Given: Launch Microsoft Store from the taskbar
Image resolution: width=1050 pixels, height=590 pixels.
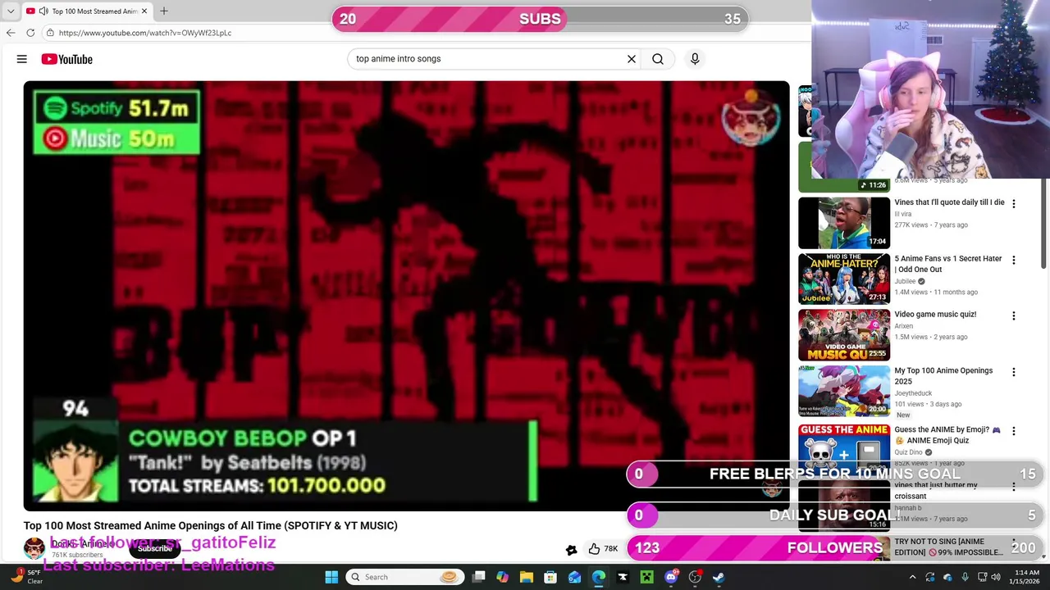Looking at the screenshot, I should click(x=550, y=577).
